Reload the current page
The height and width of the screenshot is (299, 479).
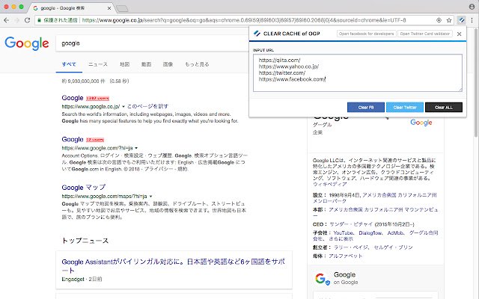coord(27,20)
